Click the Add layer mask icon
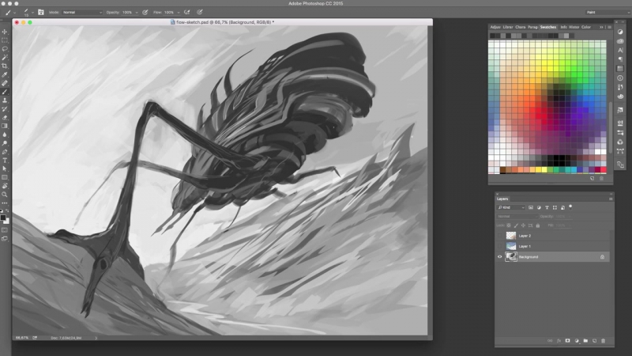Image resolution: width=632 pixels, height=356 pixels. [567, 340]
